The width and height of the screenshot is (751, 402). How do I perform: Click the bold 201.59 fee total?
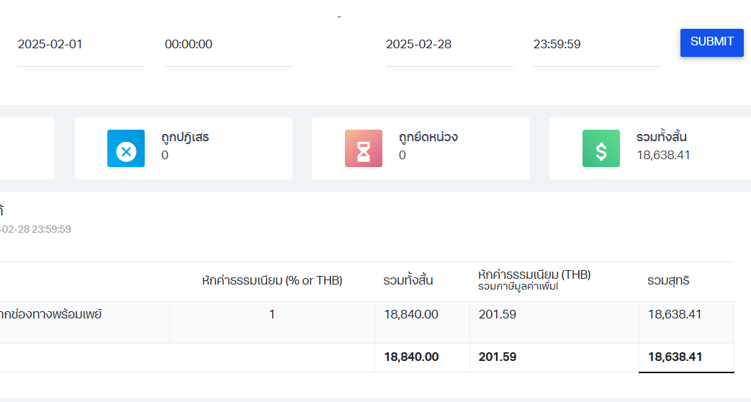pyautogui.click(x=498, y=357)
